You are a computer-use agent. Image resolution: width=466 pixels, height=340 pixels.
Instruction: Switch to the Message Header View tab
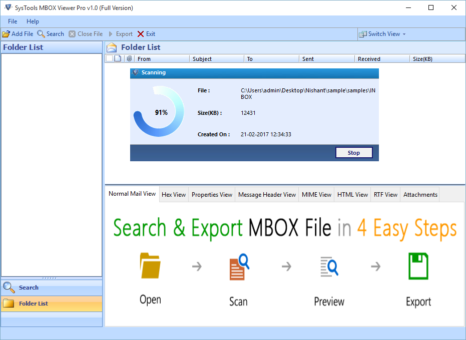coord(267,195)
